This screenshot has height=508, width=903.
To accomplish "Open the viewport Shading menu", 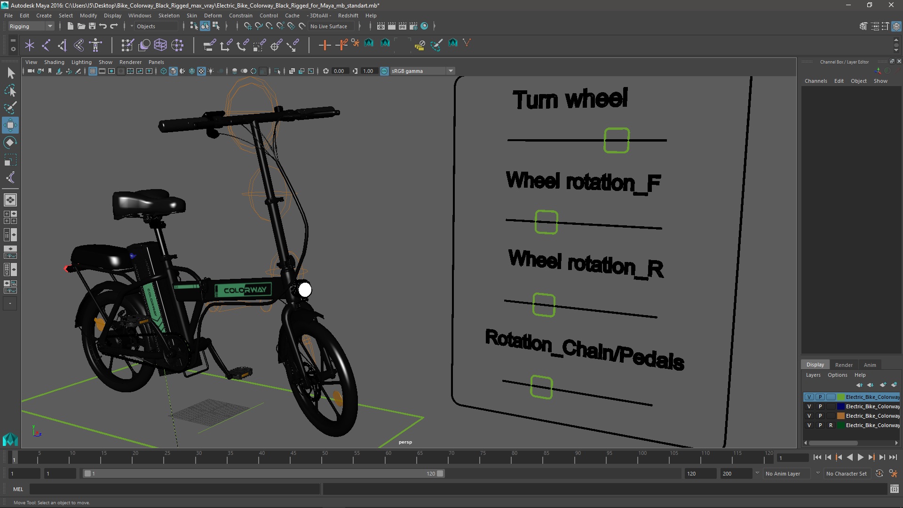I will [x=54, y=62].
